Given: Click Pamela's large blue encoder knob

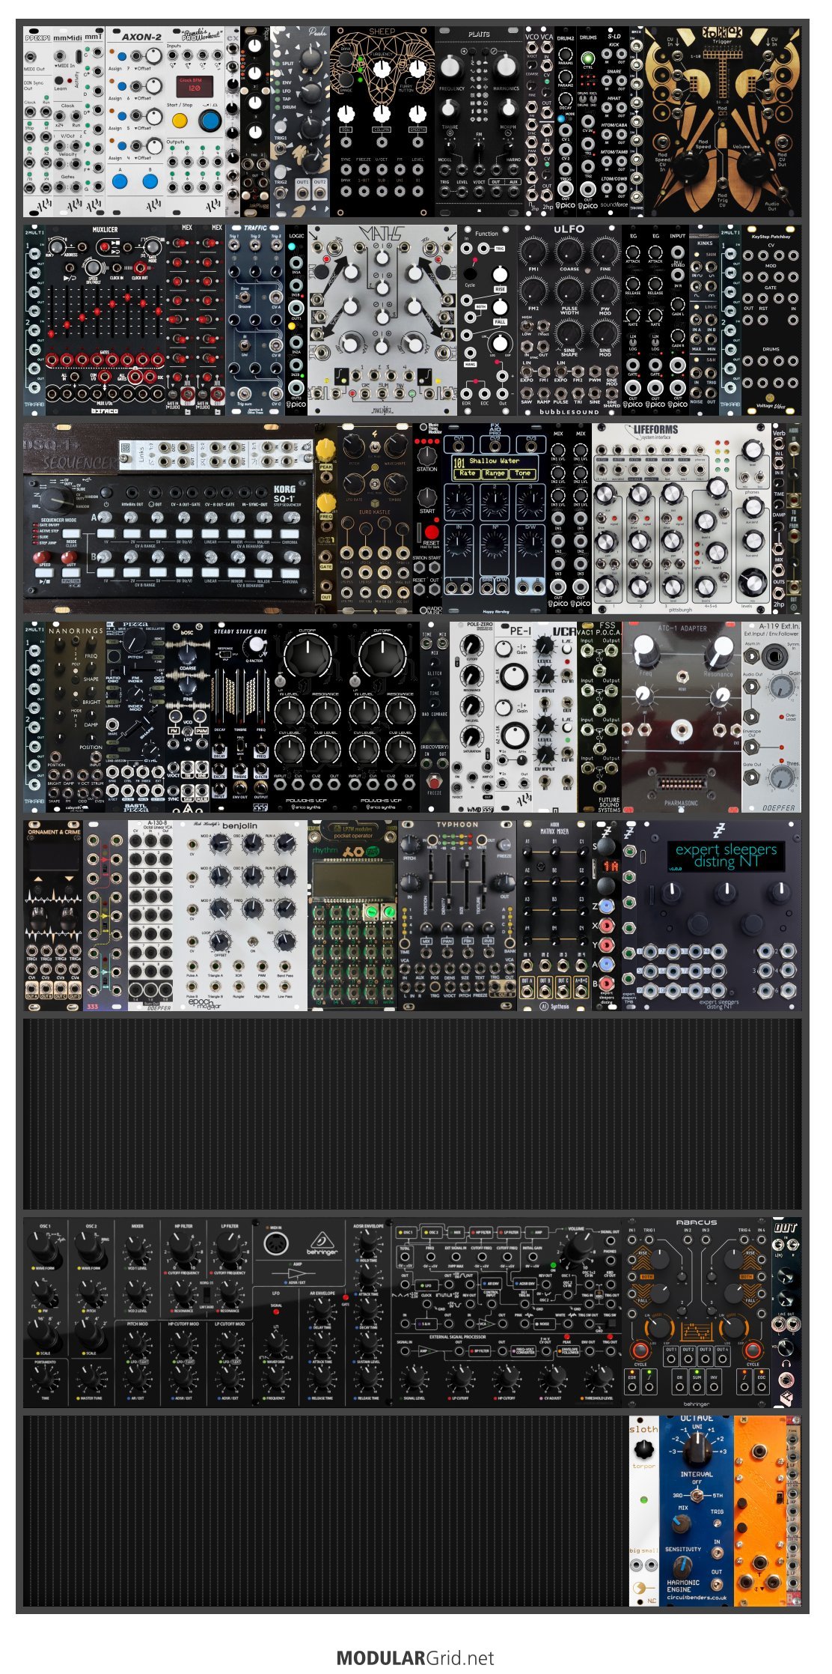Looking at the screenshot, I should (x=211, y=120).
